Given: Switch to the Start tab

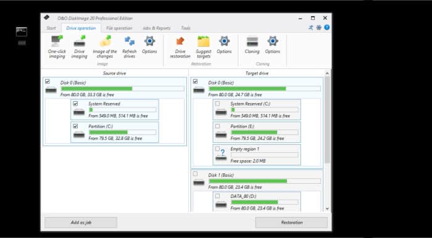Looking at the screenshot, I should [51, 28].
